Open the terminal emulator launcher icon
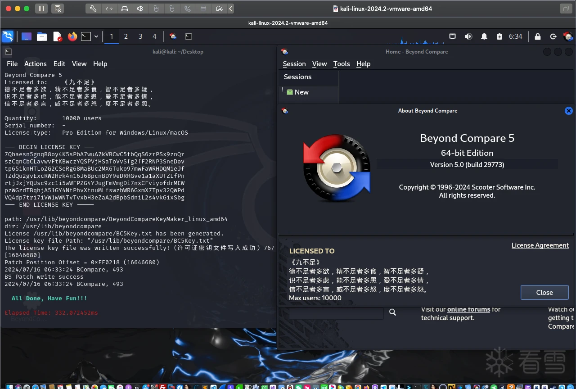Image resolution: width=576 pixels, height=389 pixels. tap(86, 36)
